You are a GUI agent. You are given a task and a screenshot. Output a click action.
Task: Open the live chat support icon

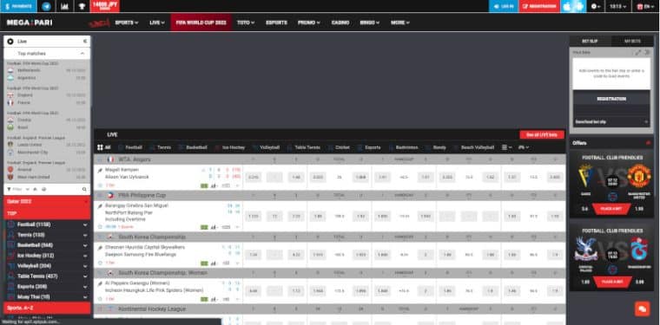[643, 309]
